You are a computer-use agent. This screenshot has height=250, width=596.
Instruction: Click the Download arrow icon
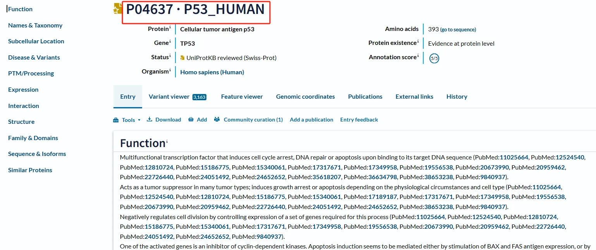point(149,120)
